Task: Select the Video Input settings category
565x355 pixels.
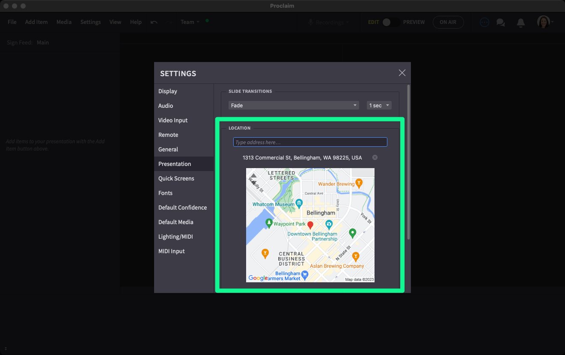Action: [184, 120]
